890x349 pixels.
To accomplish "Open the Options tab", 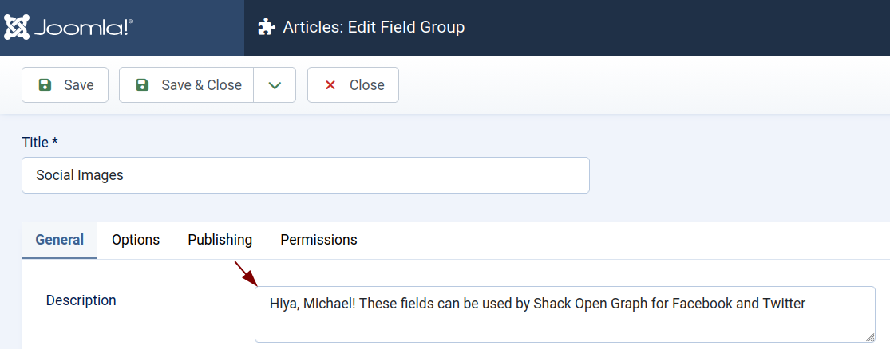I will click(136, 240).
